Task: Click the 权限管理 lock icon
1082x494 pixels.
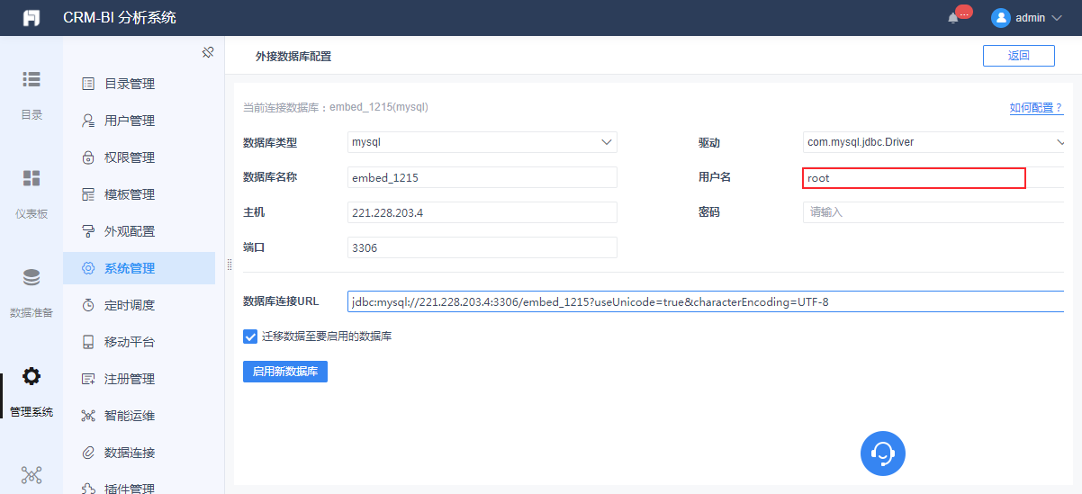Action: tap(88, 157)
